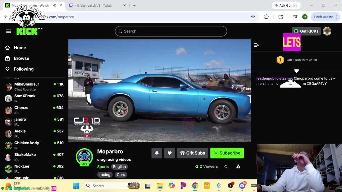342x192 pixels.
Task: Click the Kick search field
Action: pos(171,31)
